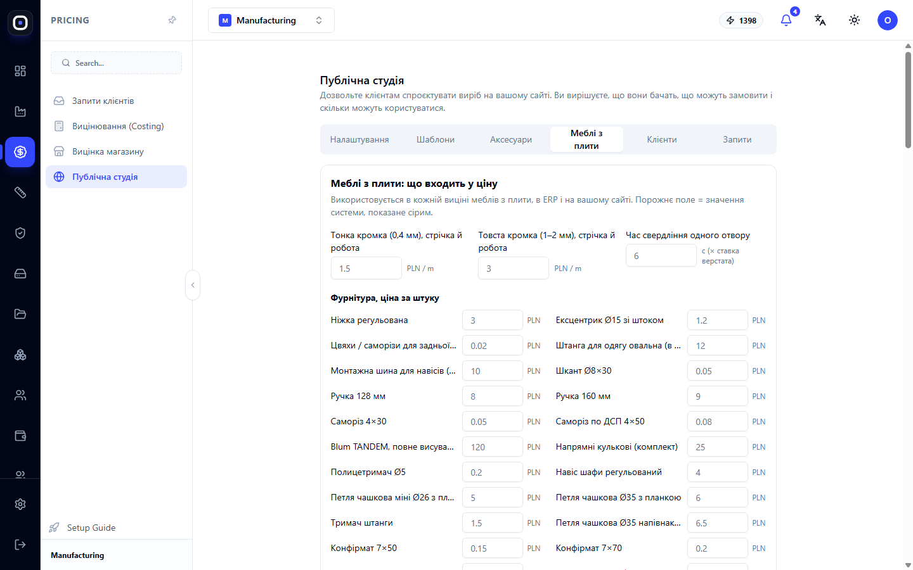Select the Pricing dollar icon in the rail
This screenshot has height=570, width=913.
(20, 152)
